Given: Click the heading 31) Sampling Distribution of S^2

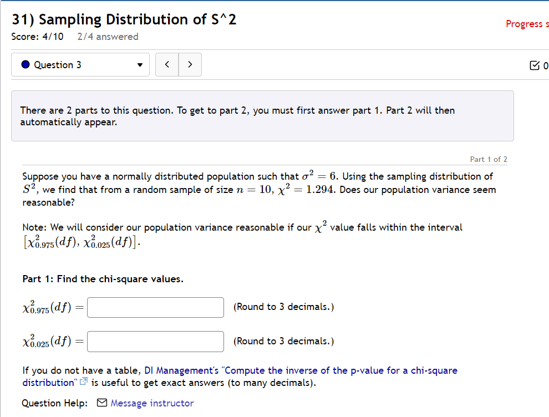Looking at the screenshot, I should [x=124, y=19].
